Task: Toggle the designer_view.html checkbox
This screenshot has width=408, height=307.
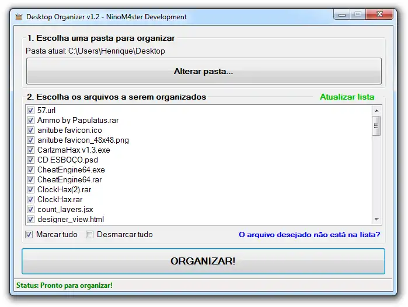Action: coord(30,219)
